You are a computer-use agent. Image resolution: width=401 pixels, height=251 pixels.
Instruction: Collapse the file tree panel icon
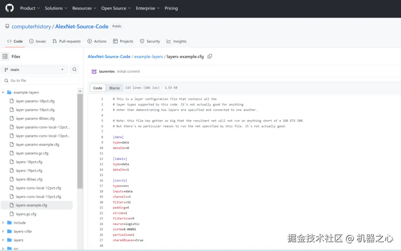(x=5, y=57)
